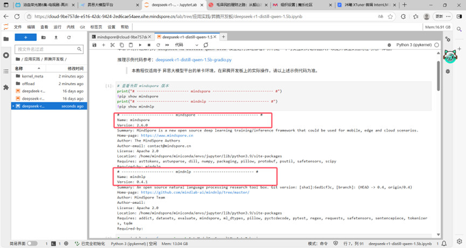Open the Running Terminals and Kernels sidebar
This screenshot has width=466, height=248.
pyautogui.click(x=6, y=55)
